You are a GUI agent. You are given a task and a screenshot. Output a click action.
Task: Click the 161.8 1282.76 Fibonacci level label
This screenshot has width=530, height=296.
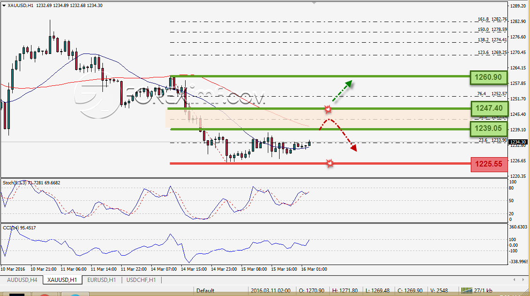pyautogui.click(x=492, y=19)
